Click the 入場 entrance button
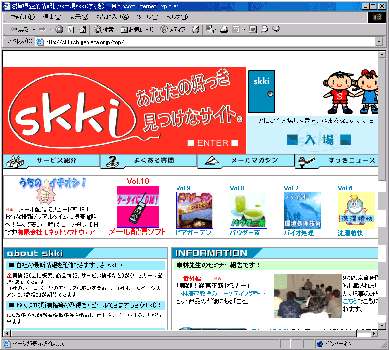 coord(319,140)
